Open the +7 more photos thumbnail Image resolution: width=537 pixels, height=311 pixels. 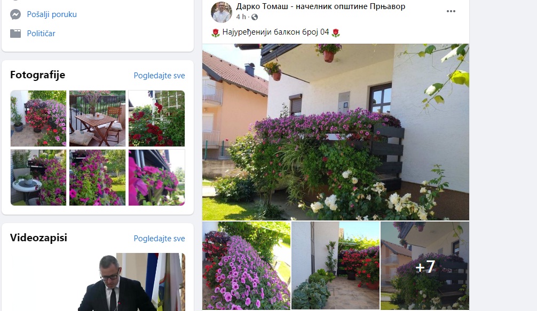click(x=425, y=266)
